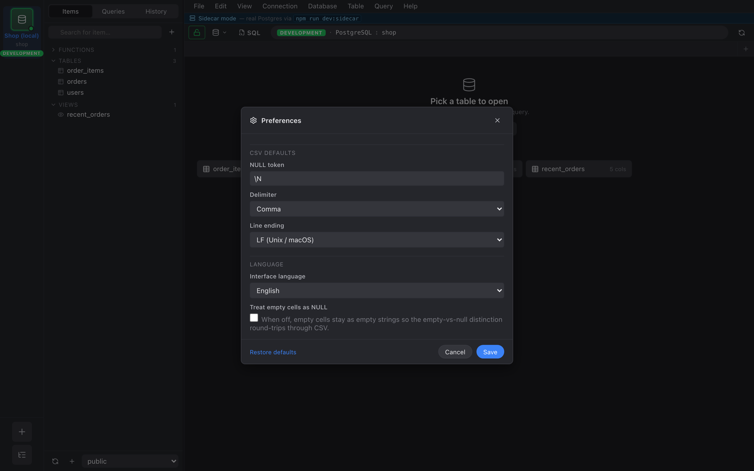Screen dimensions: 754x471
Task: Open the Query menu
Action: 383,6
